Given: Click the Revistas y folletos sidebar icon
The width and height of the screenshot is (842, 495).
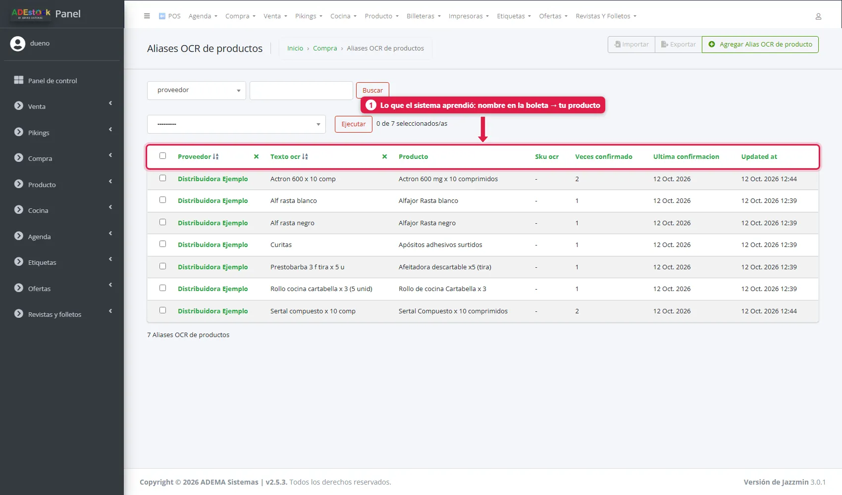Looking at the screenshot, I should pyautogui.click(x=19, y=313).
